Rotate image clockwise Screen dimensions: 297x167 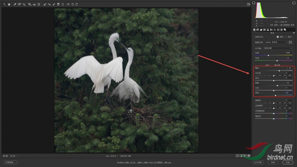76,4
